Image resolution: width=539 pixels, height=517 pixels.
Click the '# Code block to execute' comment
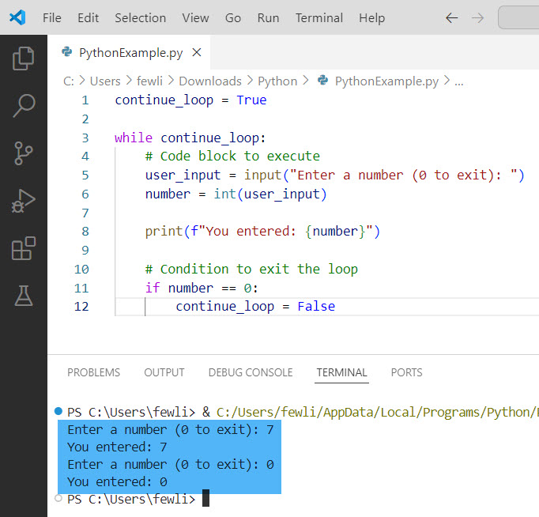coord(232,157)
